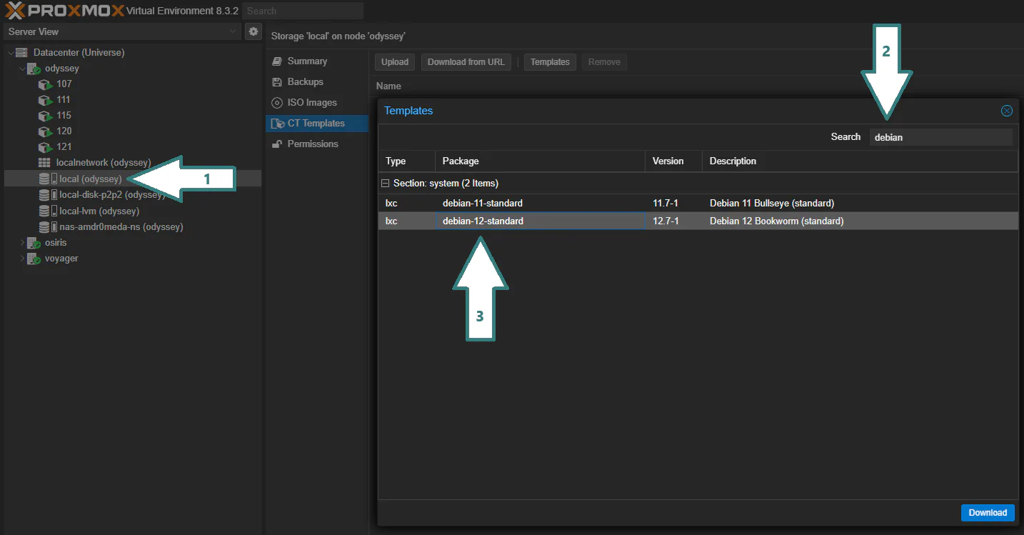
Task: Click Debian 11 Bullseye (standard) description
Action: point(772,204)
